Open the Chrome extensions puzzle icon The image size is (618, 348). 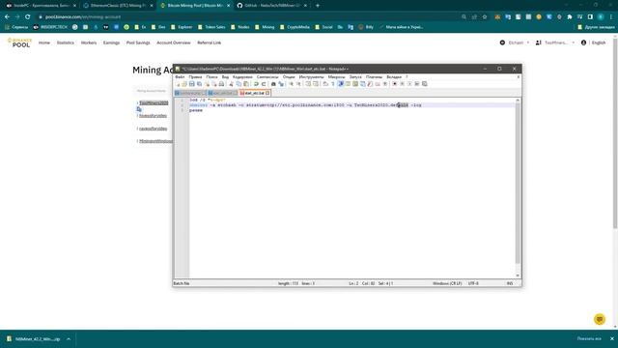click(x=570, y=17)
